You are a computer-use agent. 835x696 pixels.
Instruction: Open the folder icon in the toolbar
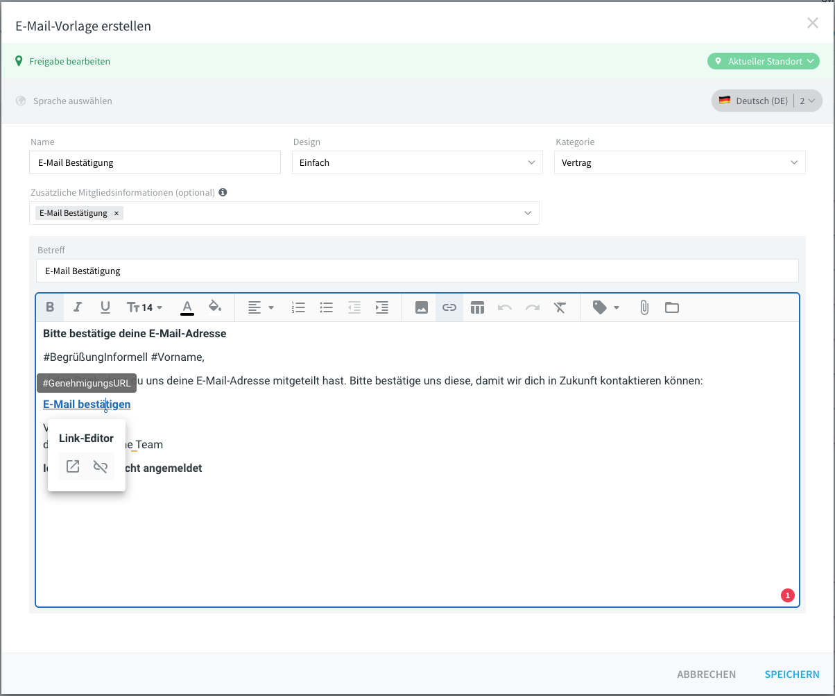(672, 307)
